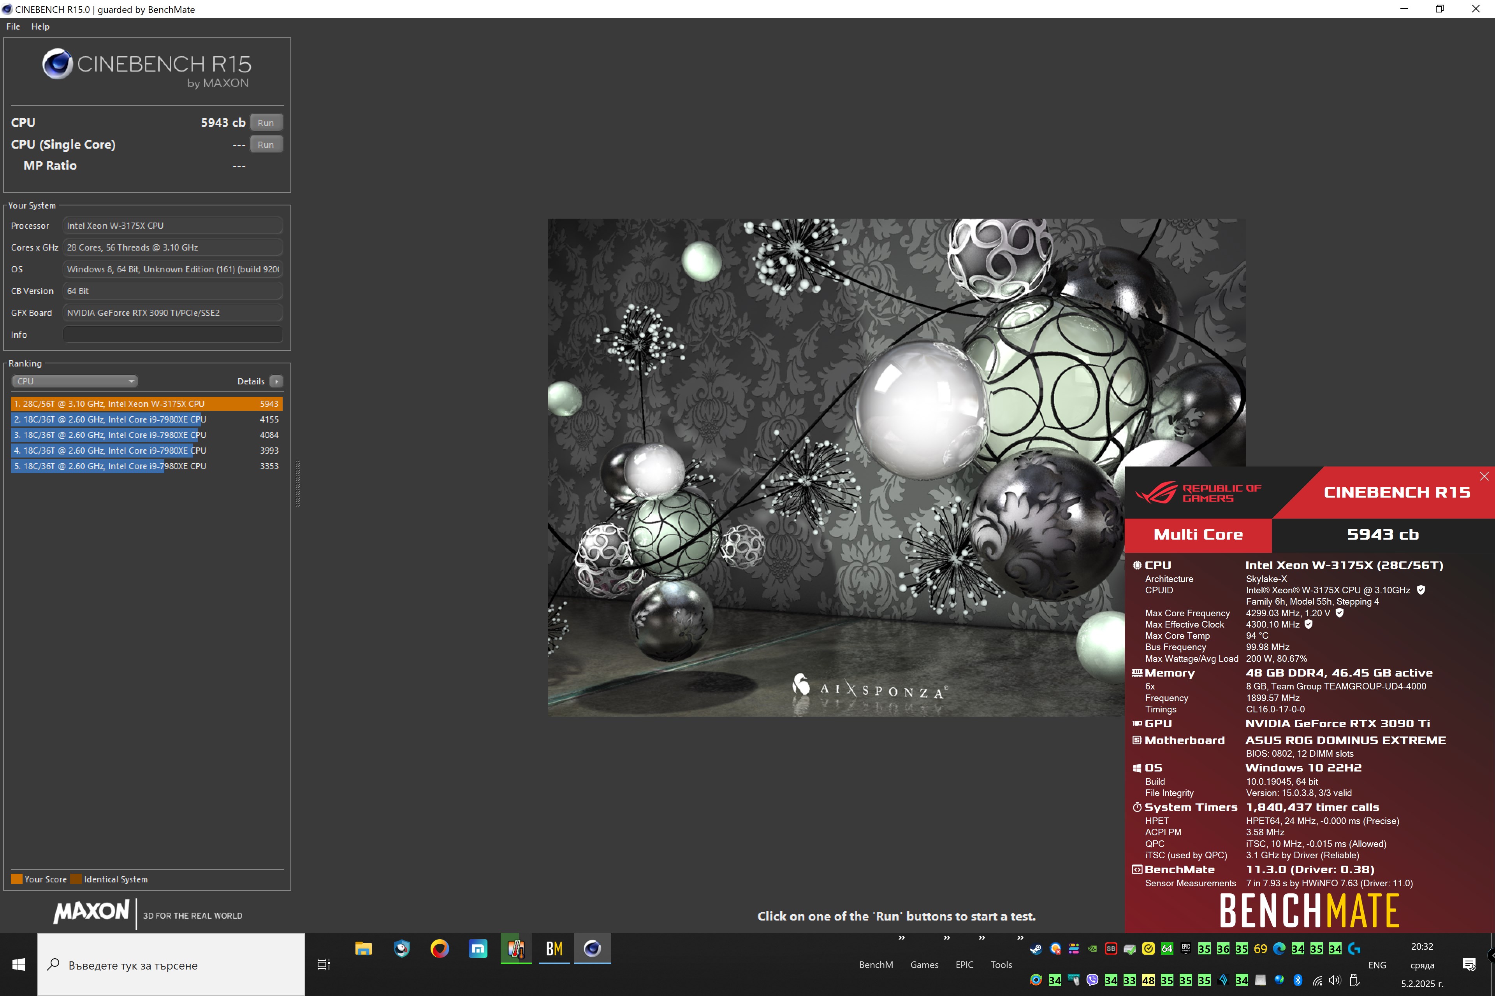Click the green 64 tray icon
This screenshot has width=1495, height=996.
(x=1167, y=949)
